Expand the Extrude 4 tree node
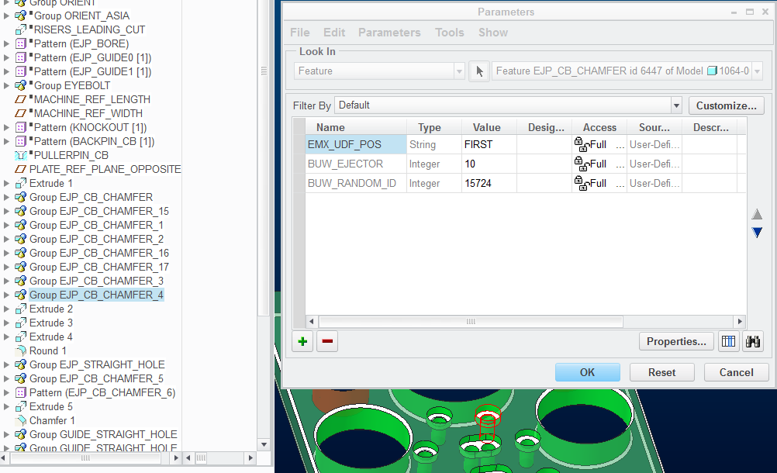 pos(6,337)
